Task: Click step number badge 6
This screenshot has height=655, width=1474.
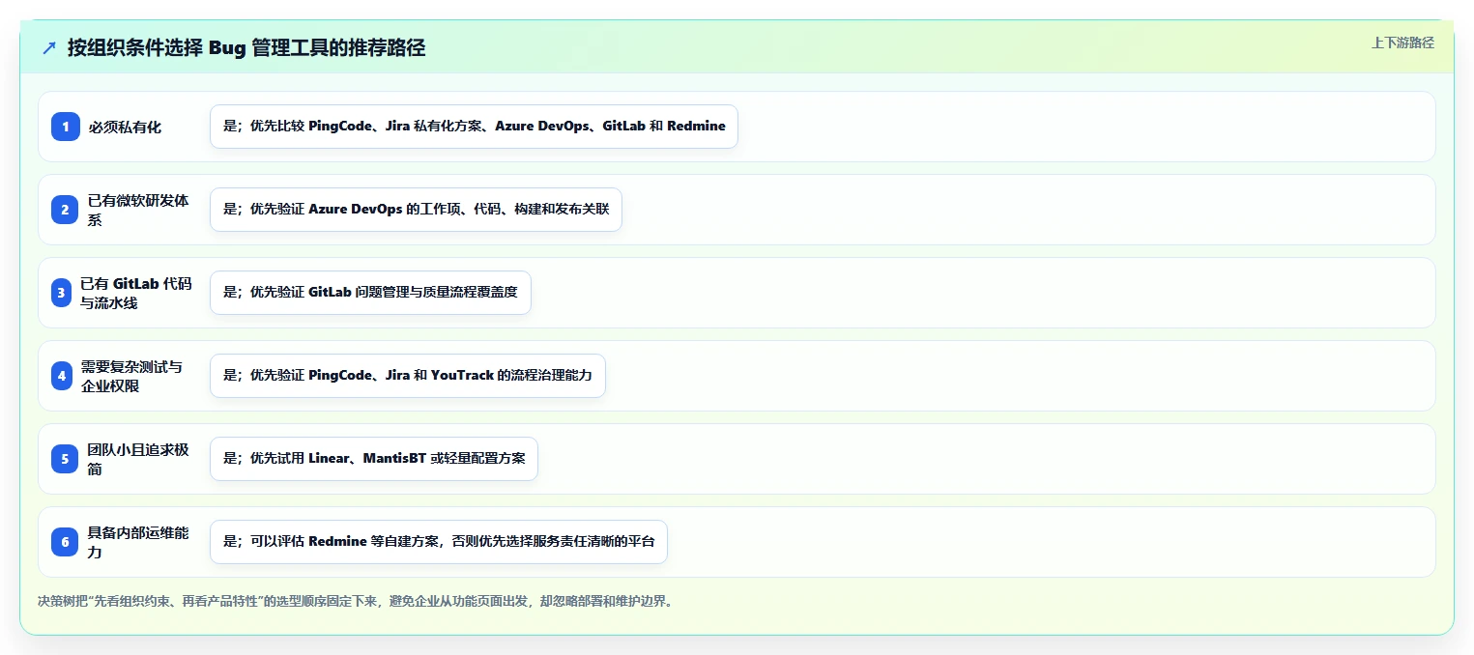Action: point(66,542)
